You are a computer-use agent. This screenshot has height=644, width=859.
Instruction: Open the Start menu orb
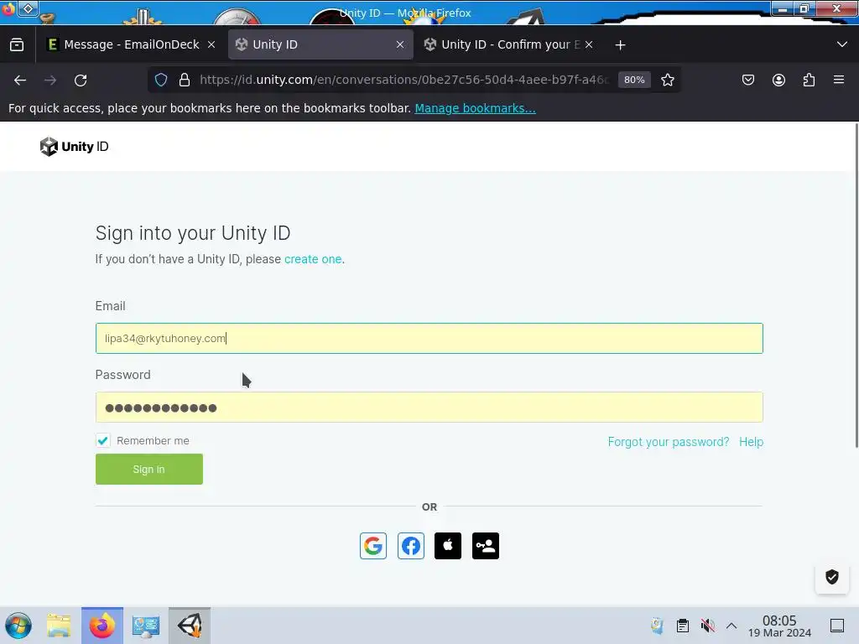[18, 626]
